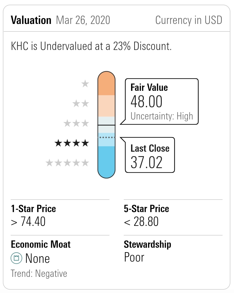Click the Mar 26, 2020 date
The height and width of the screenshot is (293, 234).
point(83,20)
